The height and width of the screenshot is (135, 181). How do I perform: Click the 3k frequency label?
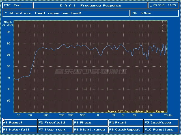click(123, 115)
